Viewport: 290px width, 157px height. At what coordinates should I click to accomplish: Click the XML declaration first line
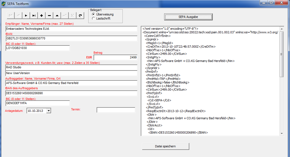(170, 29)
